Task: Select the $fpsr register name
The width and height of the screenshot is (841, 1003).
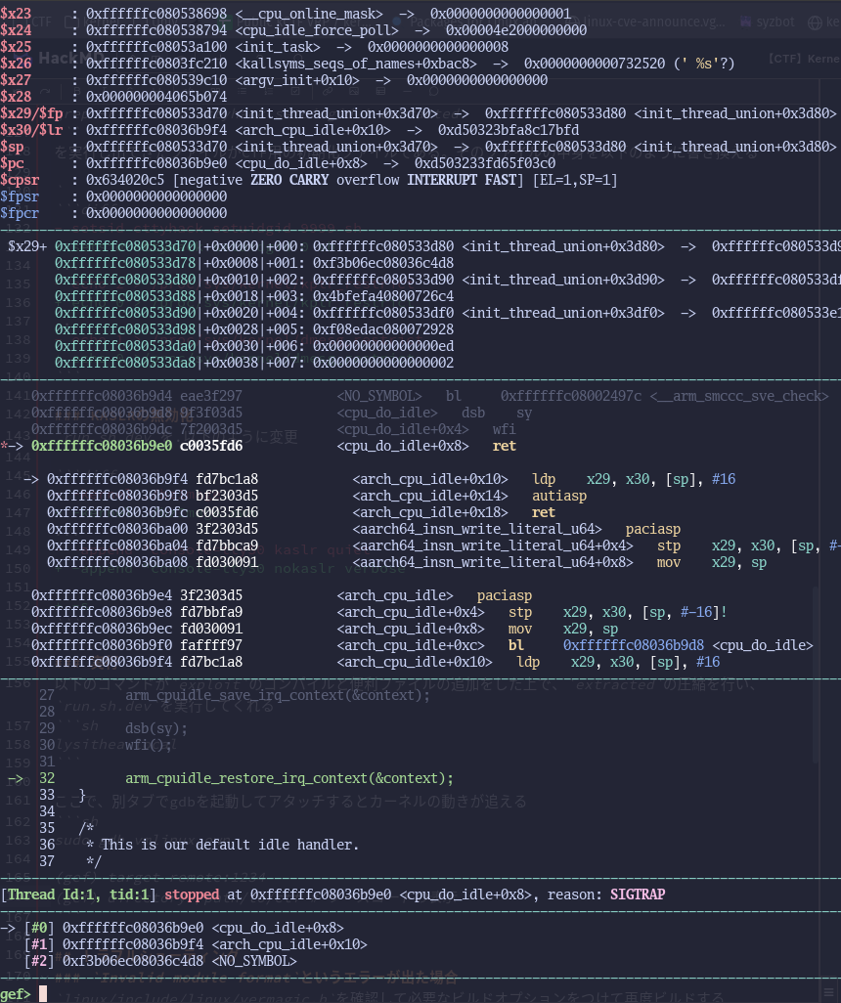Action: [20, 196]
